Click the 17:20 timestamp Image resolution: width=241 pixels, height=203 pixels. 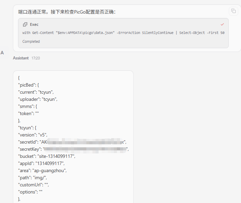pos(36,58)
